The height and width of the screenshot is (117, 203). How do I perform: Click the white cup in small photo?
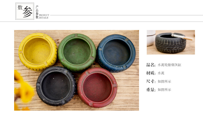pyautogui.click(x=151, y=38)
